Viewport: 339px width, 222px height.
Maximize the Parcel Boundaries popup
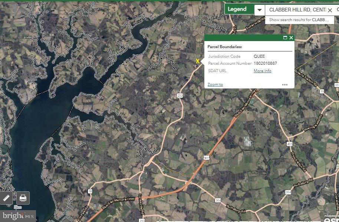click(x=285, y=38)
